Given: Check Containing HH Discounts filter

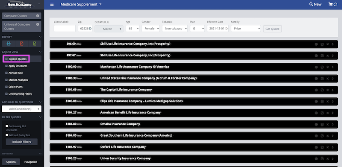Looking at the screenshot, I should [x=7, y=126].
